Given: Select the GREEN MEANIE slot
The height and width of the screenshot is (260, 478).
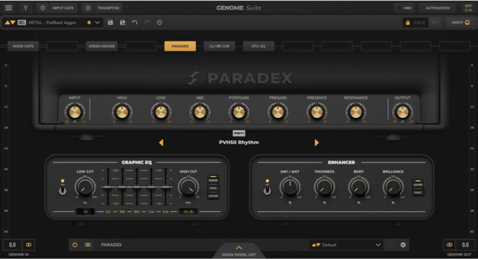Looking at the screenshot, I should tap(101, 46).
